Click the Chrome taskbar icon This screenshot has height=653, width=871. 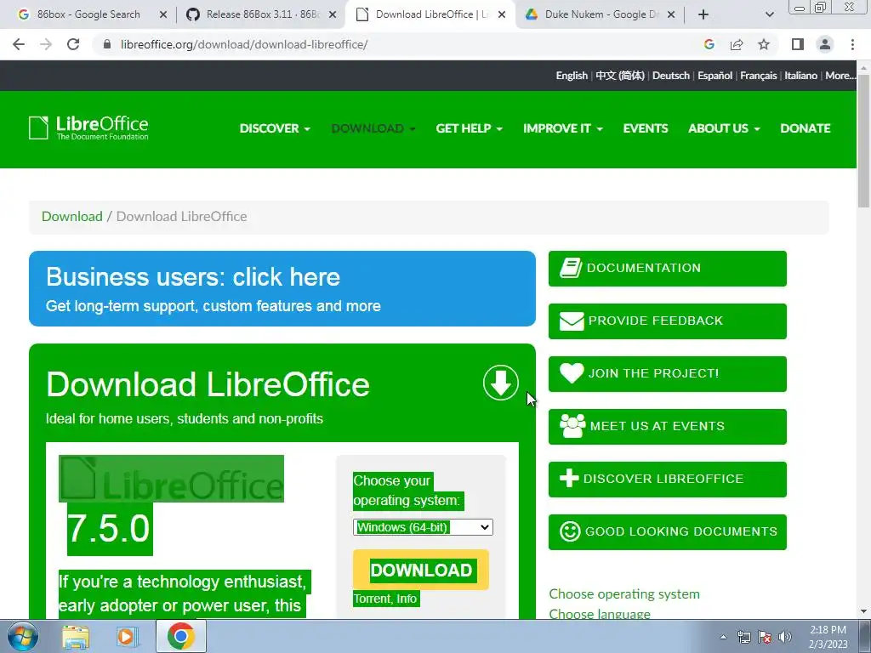(x=180, y=636)
